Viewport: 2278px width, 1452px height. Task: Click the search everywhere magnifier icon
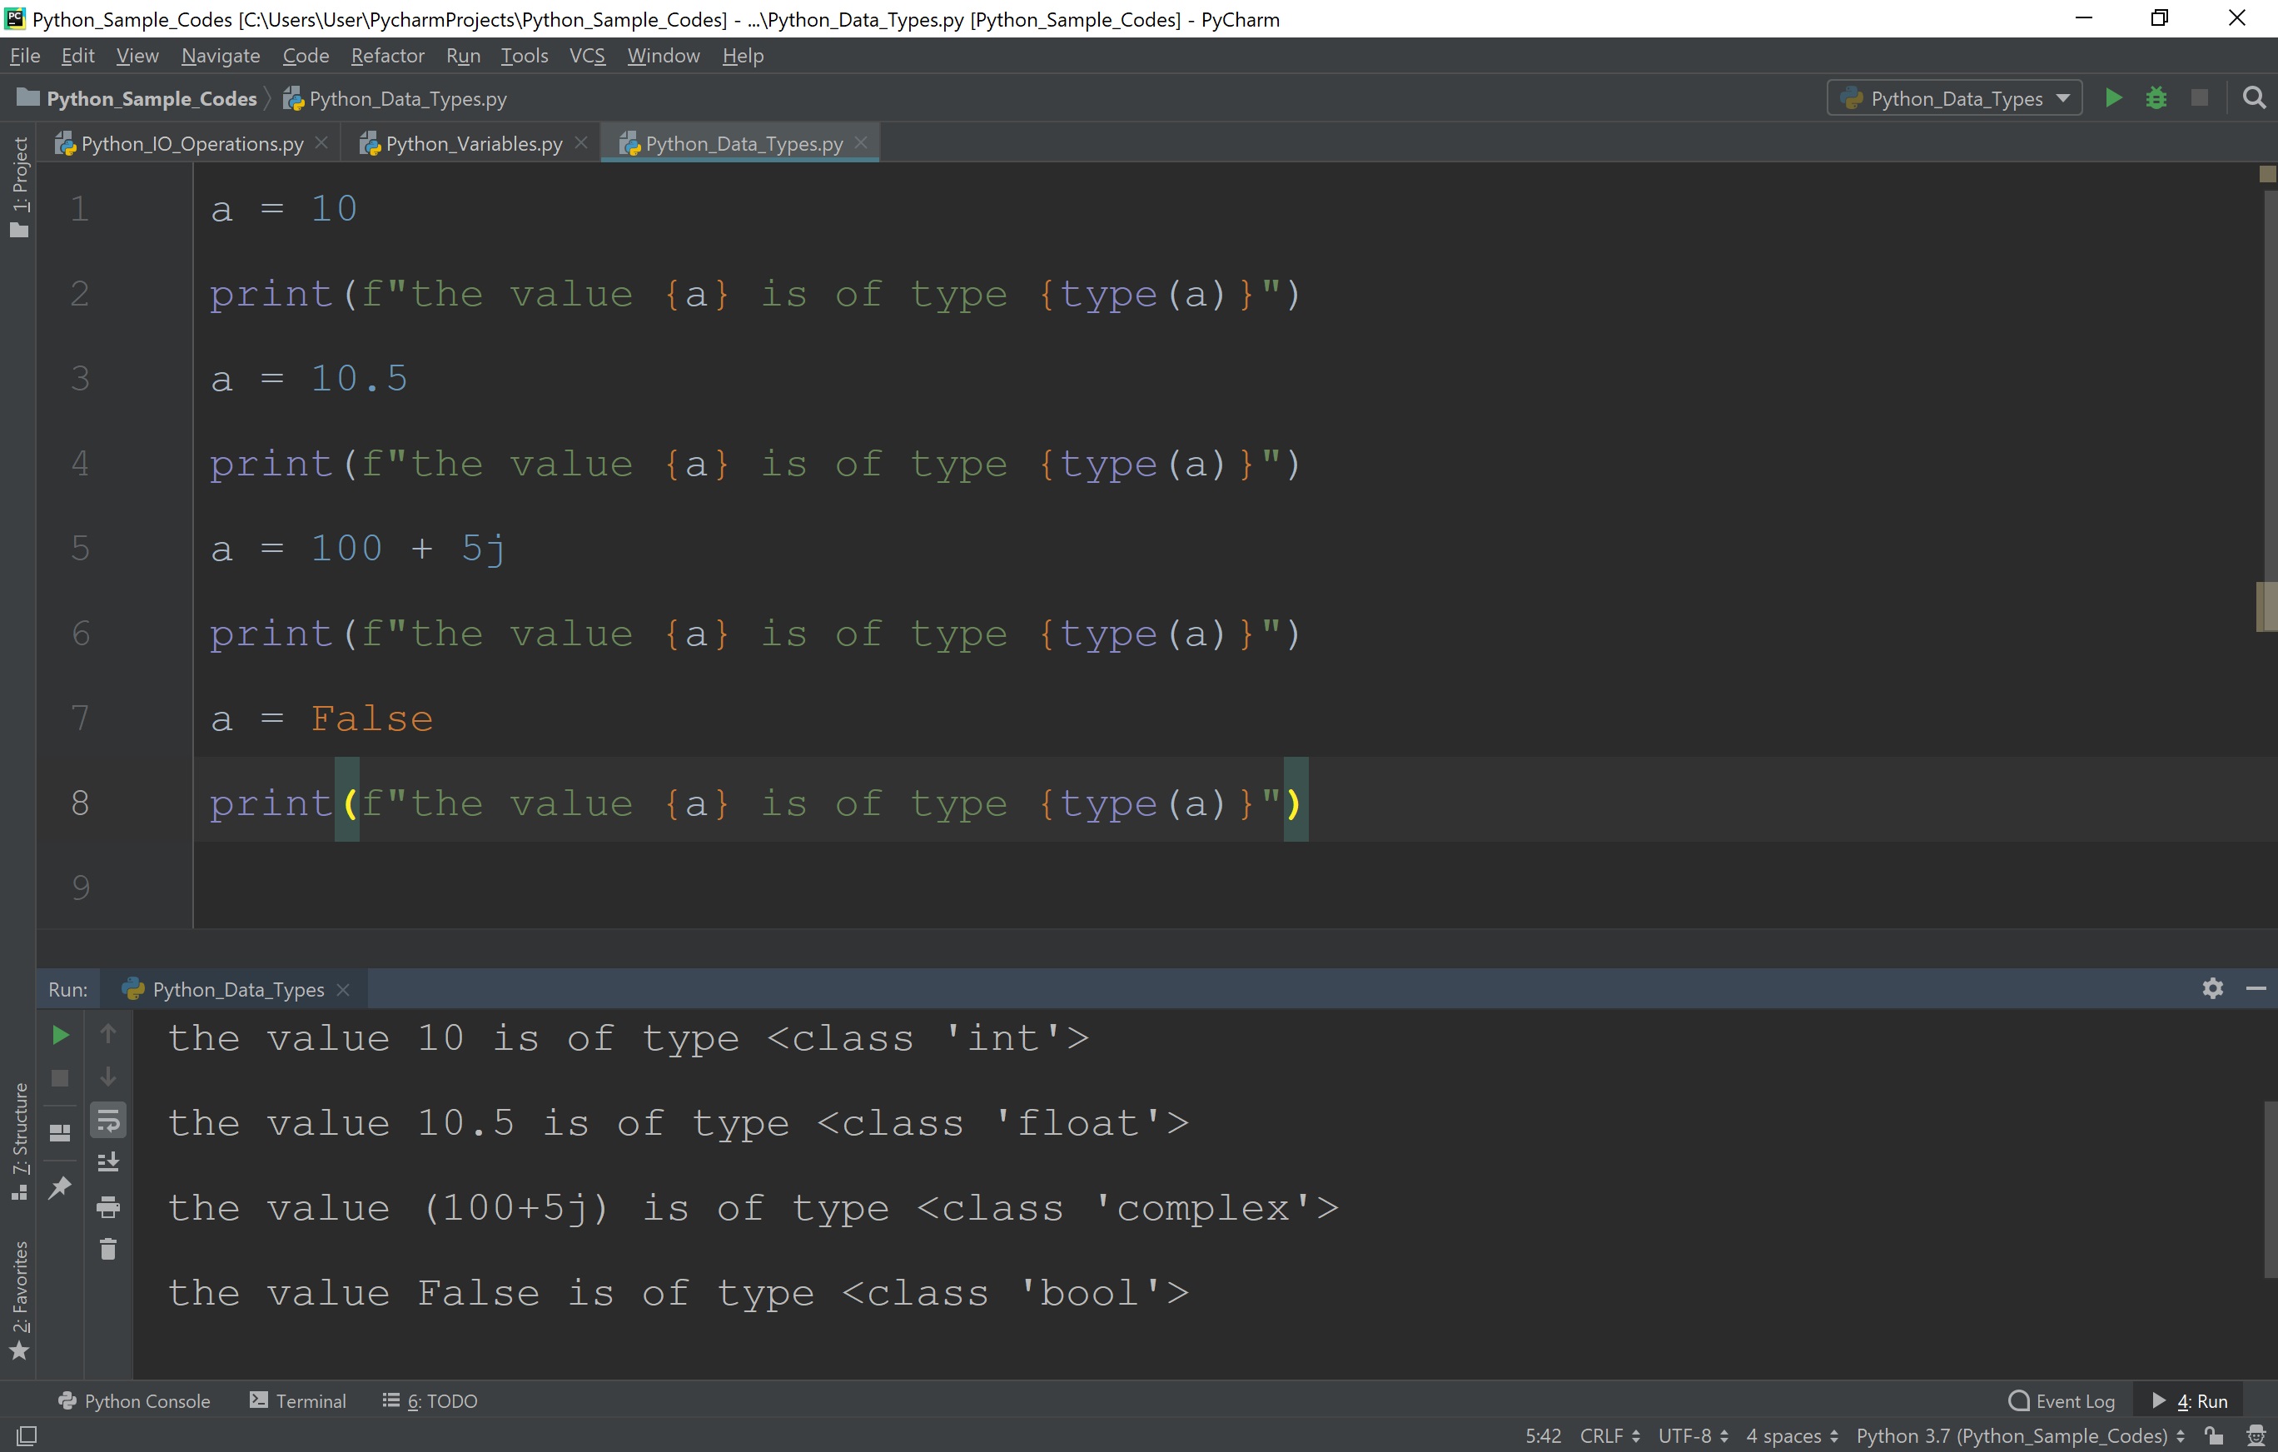2255,97
